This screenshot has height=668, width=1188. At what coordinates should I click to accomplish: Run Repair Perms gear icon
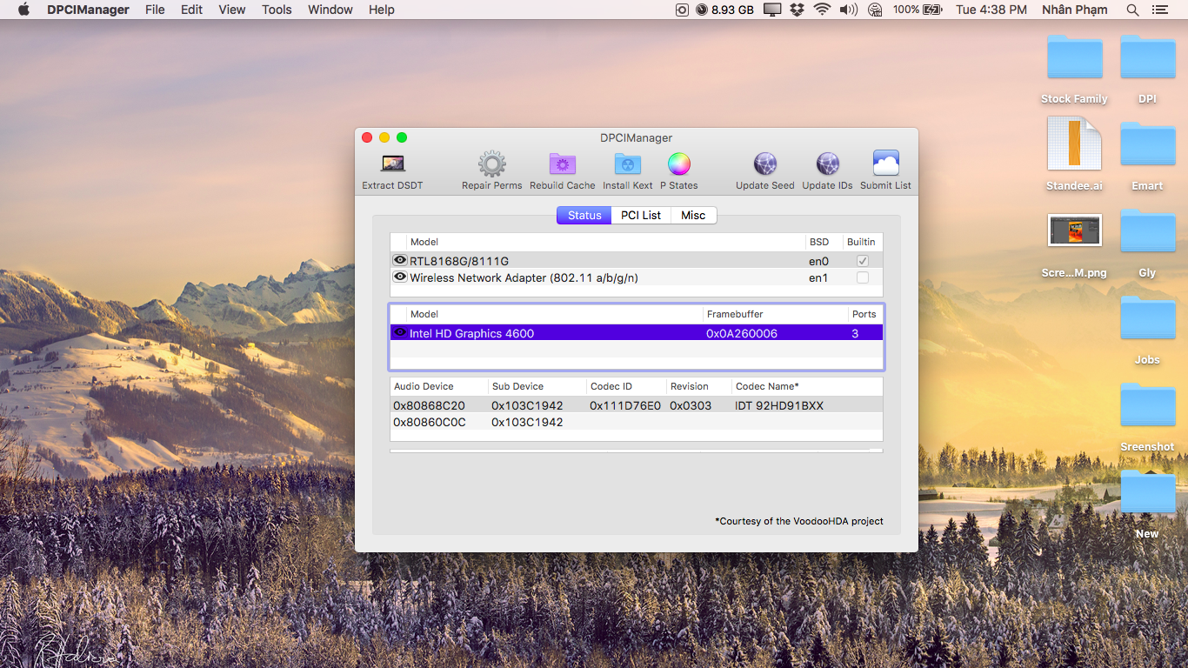coord(491,164)
